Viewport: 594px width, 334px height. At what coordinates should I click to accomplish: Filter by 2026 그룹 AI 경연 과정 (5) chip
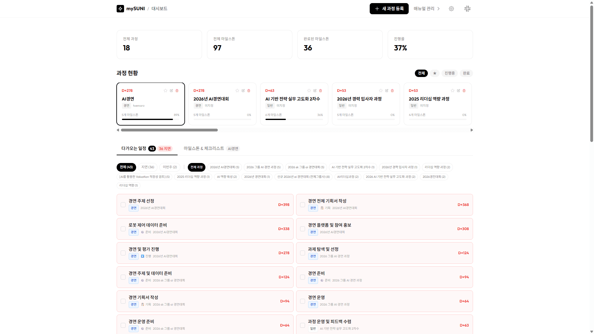264,167
